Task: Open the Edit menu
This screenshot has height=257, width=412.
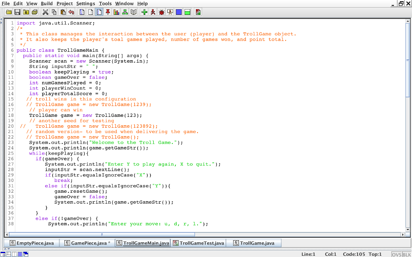Action: pos(18,3)
